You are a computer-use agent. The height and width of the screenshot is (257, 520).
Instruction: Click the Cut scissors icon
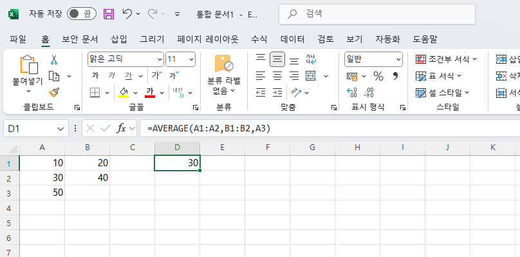[53, 59]
